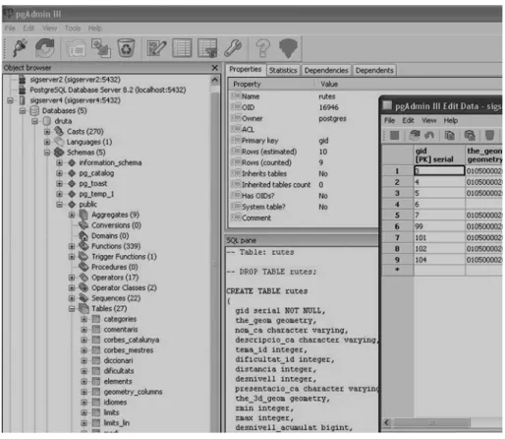The width and height of the screenshot is (505, 439).
Task: Collapse the Tables (27) node
Action: (x=72, y=309)
